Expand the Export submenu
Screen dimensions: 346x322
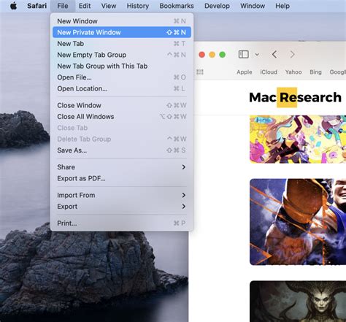tap(121, 207)
